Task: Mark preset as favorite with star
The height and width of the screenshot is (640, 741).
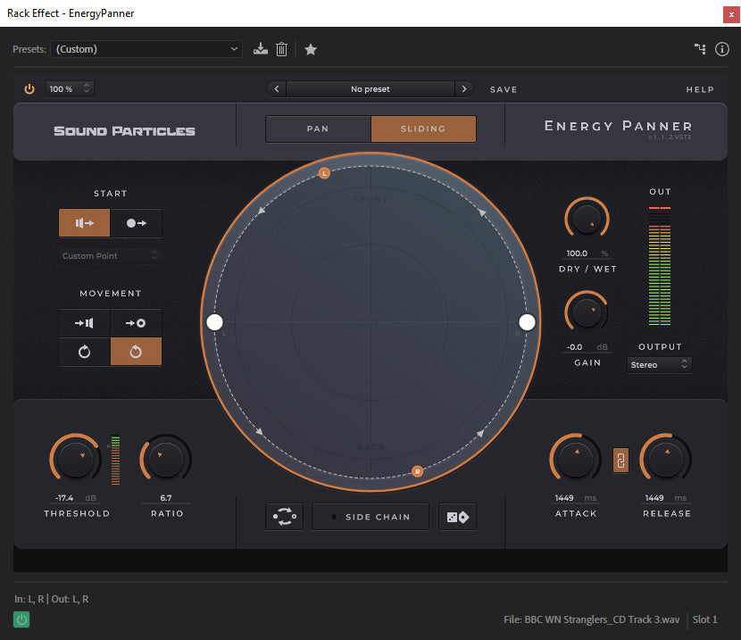Action: [311, 49]
